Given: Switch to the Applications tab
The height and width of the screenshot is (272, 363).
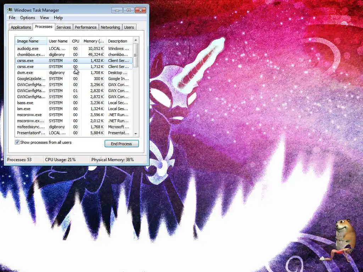Looking at the screenshot, I should click(x=21, y=27).
